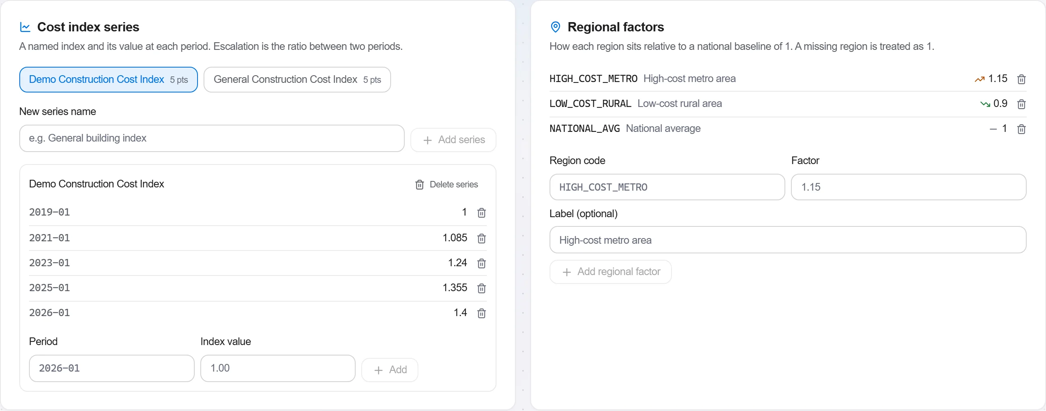Focus the Region code input field
Image resolution: width=1046 pixels, height=411 pixels.
(667, 187)
